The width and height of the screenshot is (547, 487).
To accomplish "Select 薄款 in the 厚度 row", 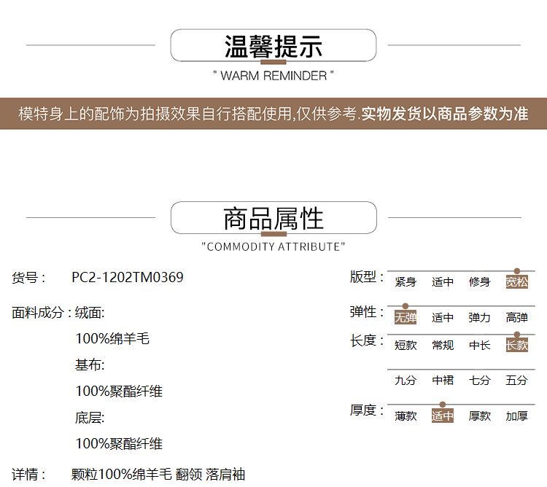I will pyautogui.click(x=406, y=416).
